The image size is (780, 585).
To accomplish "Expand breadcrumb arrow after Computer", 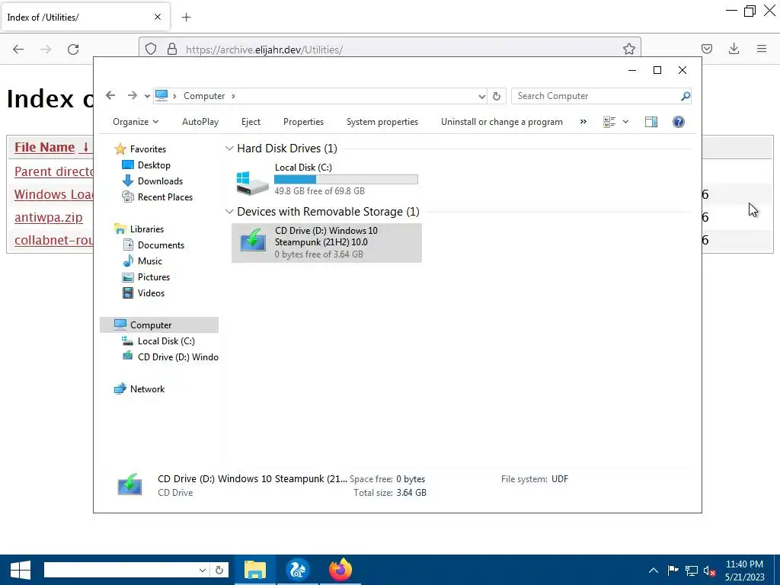I will [233, 96].
